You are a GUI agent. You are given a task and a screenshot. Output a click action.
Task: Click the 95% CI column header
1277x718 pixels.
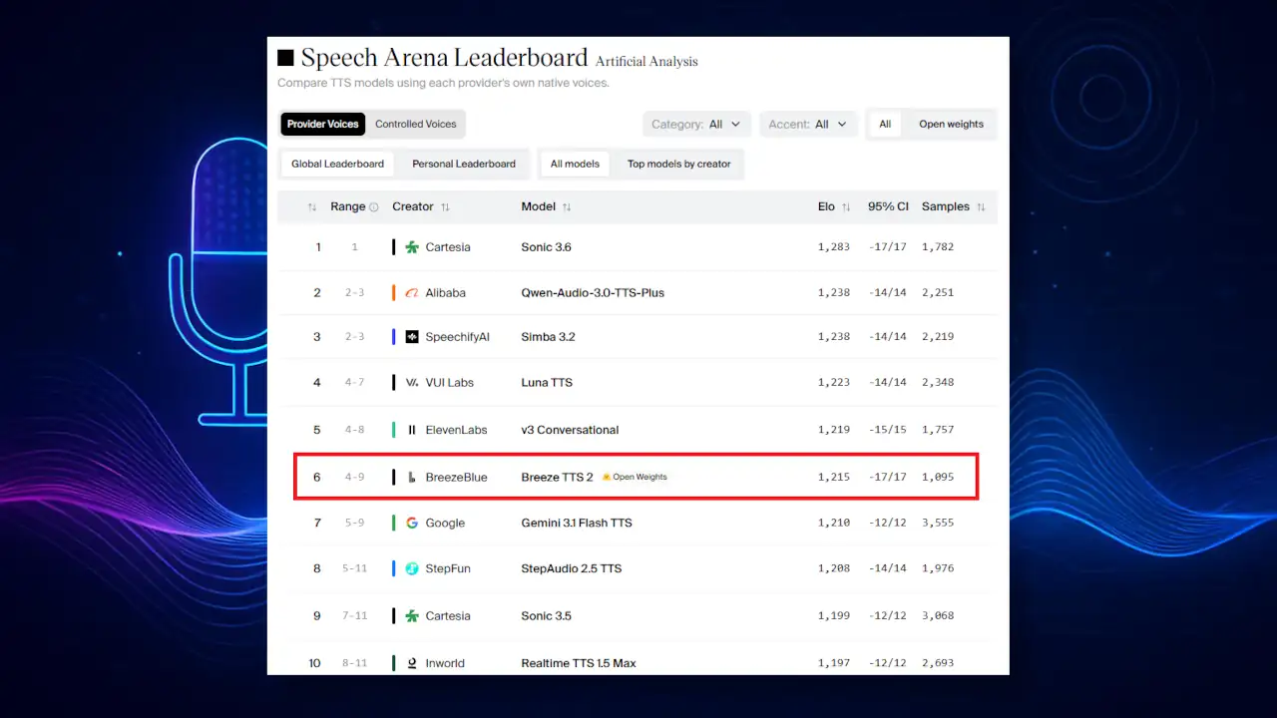point(888,207)
